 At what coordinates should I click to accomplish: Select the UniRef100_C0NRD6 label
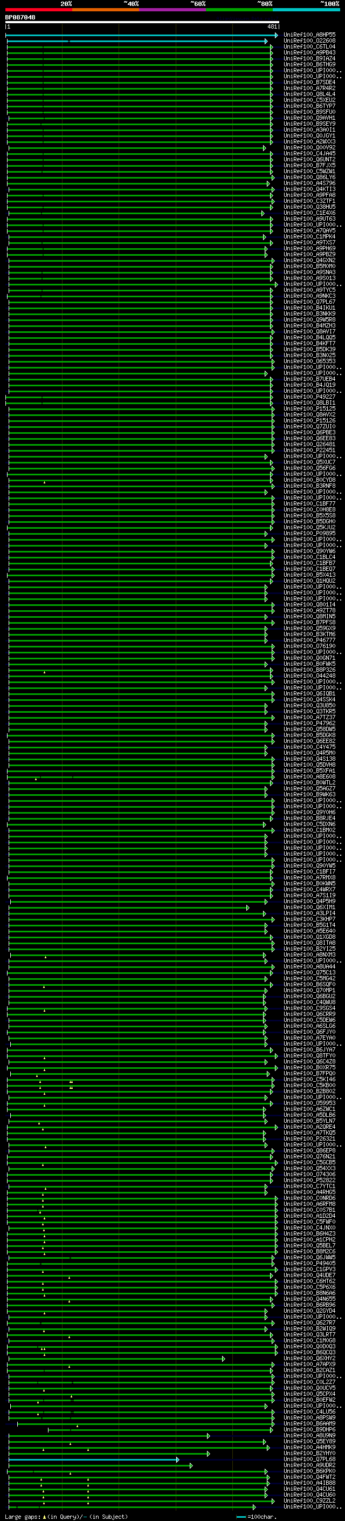309,1198
